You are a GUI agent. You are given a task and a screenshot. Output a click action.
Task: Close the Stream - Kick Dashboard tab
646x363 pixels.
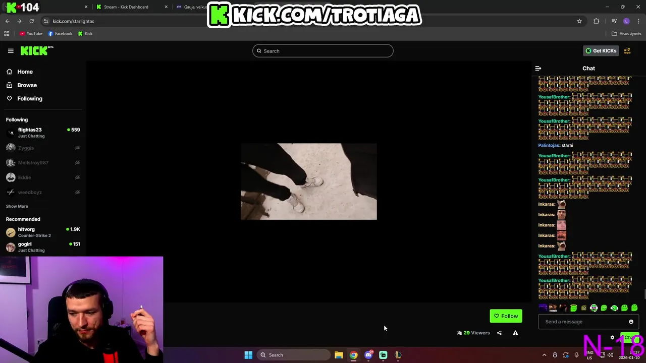(x=166, y=7)
